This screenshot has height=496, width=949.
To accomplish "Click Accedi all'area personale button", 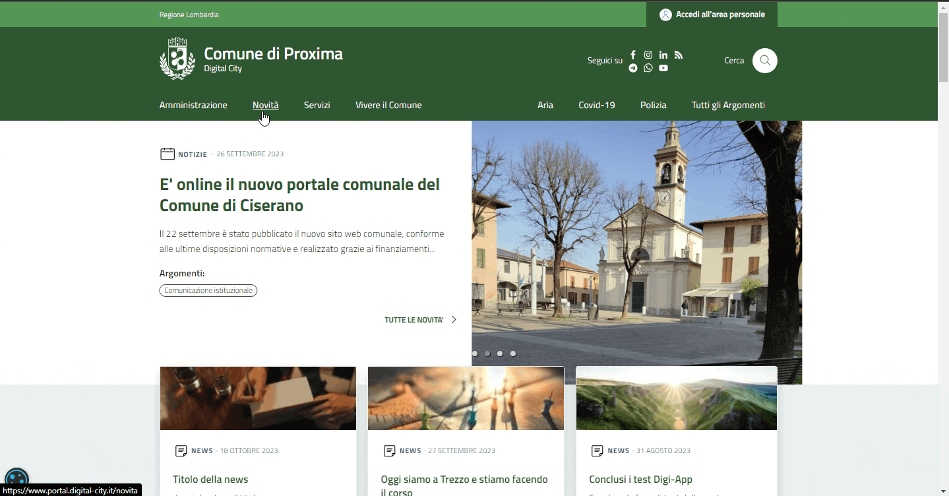I will pyautogui.click(x=712, y=15).
